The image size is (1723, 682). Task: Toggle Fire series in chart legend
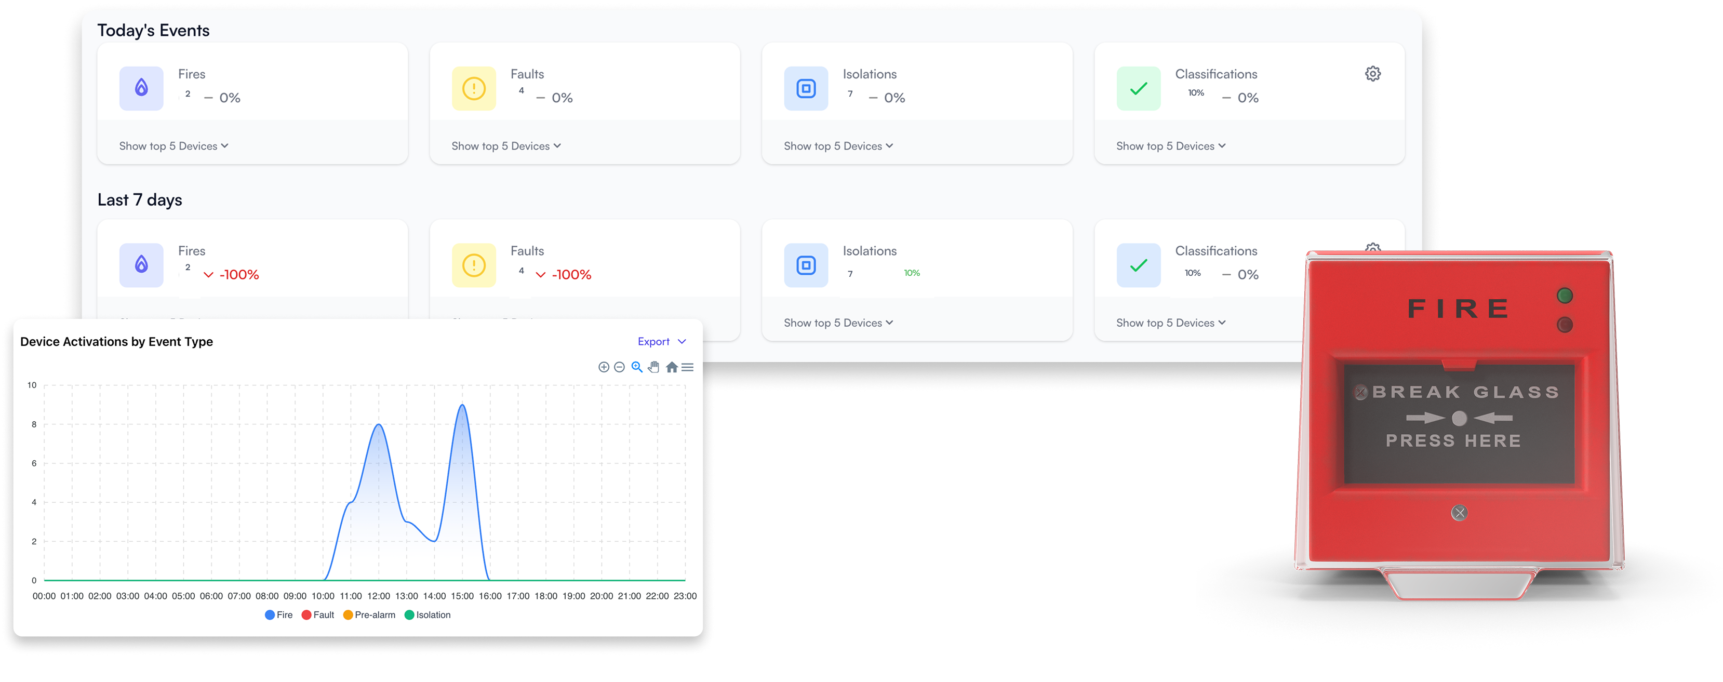pos(279,615)
